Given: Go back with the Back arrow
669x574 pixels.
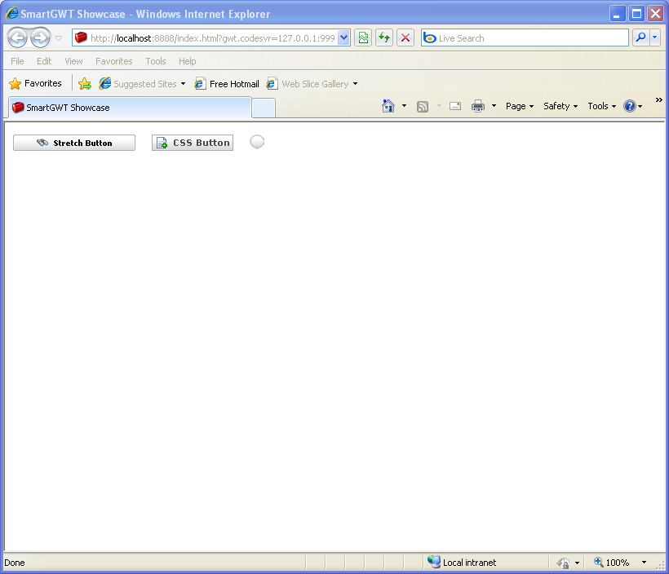Looking at the screenshot, I should (x=17, y=38).
